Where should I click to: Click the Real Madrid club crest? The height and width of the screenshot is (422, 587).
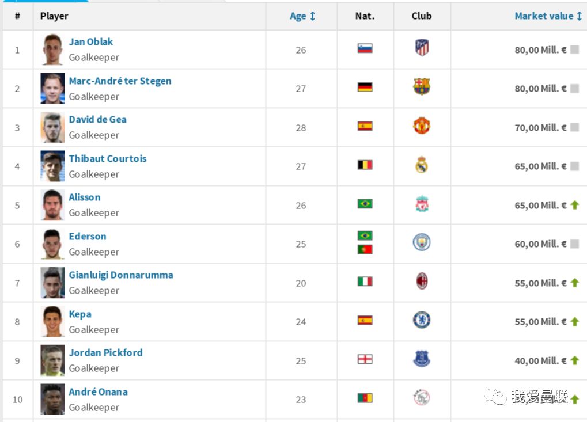click(x=422, y=165)
